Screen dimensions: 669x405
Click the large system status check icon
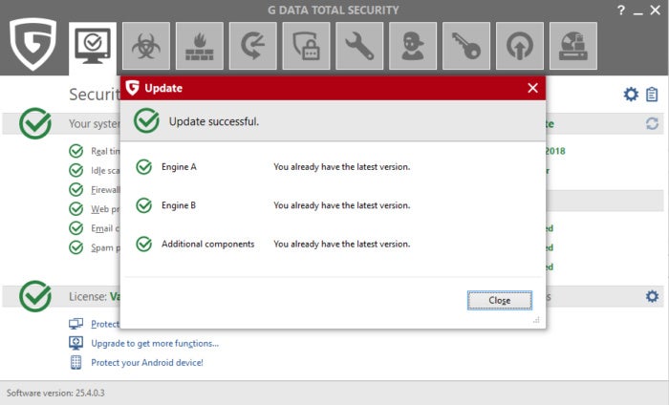(35, 123)
